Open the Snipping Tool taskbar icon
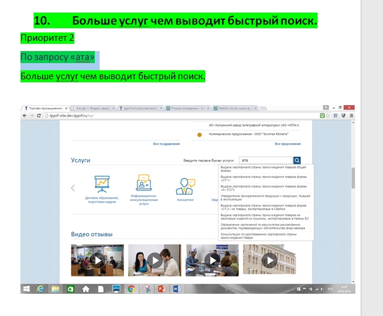 146,289
